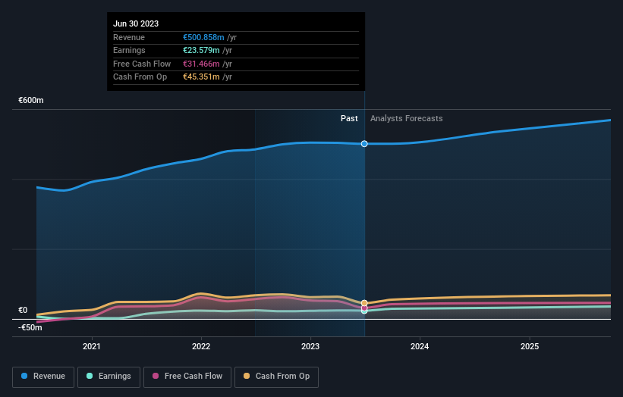Click the €45.351m cash from op value
This screenshot has width=623, height=397.
point(201,77)
